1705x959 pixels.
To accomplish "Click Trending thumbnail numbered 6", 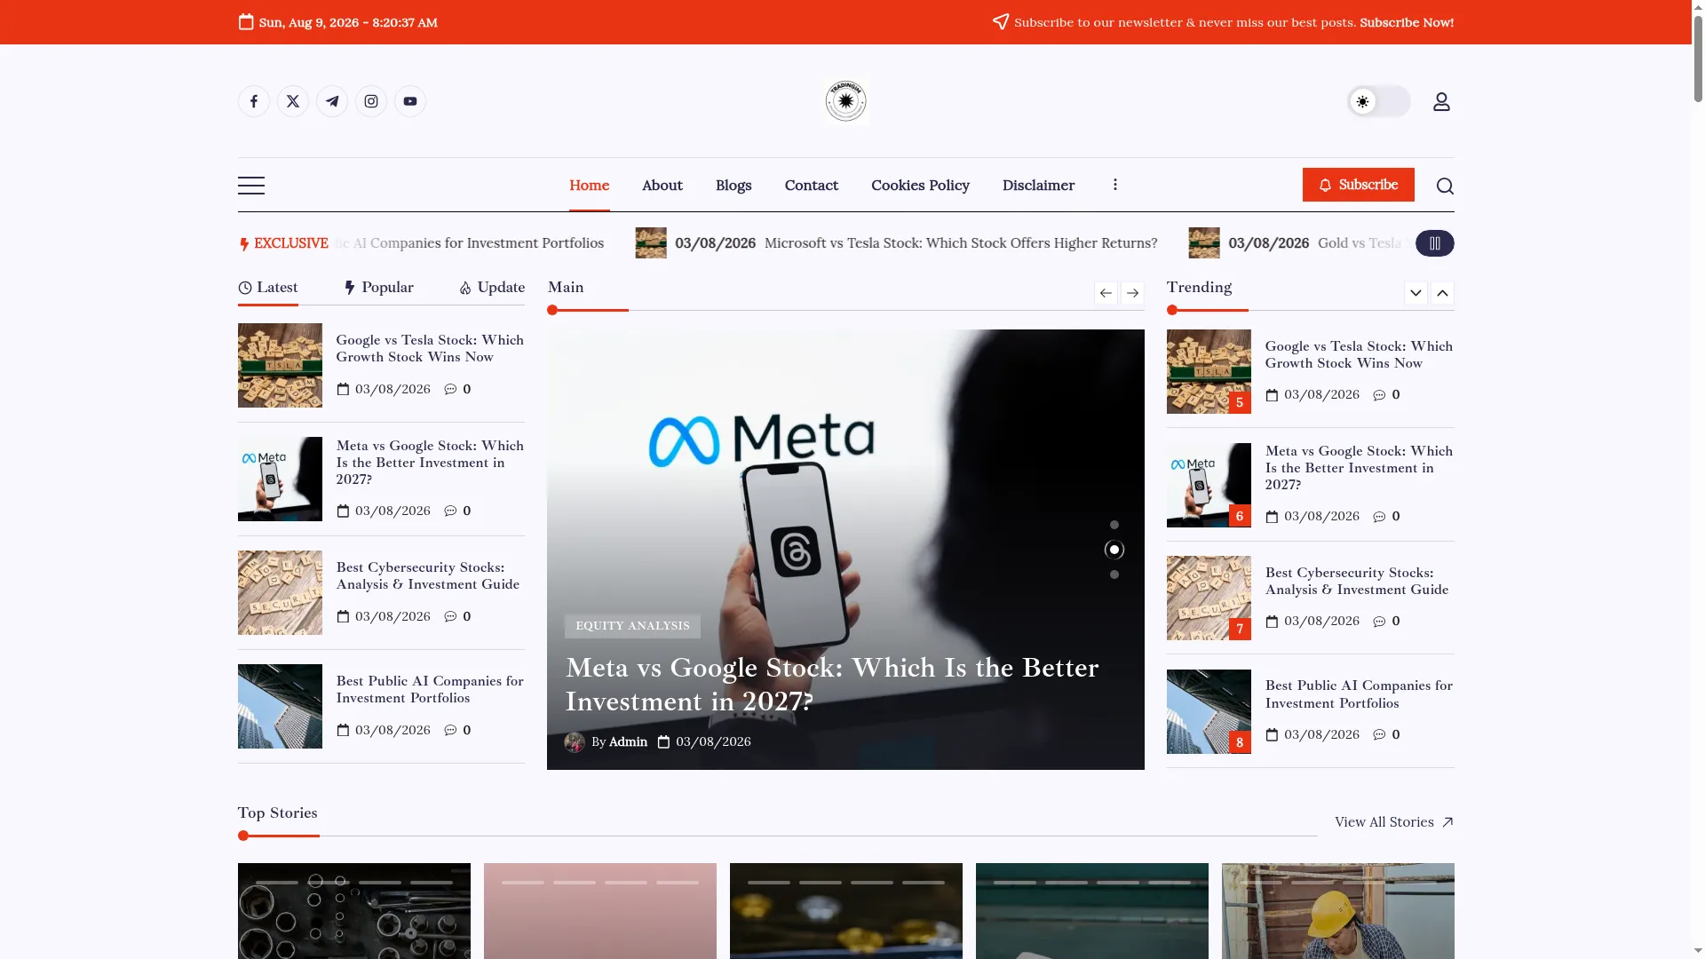I will click(x=1209, y=485).
